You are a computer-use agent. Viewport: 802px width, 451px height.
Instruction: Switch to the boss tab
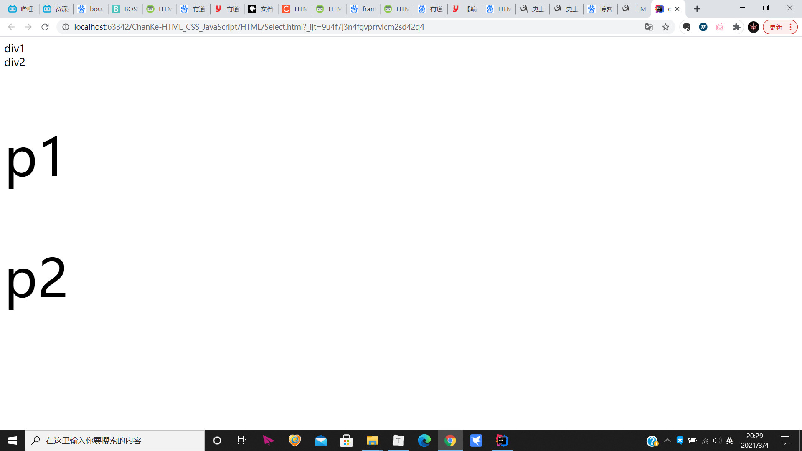[91, 9]
